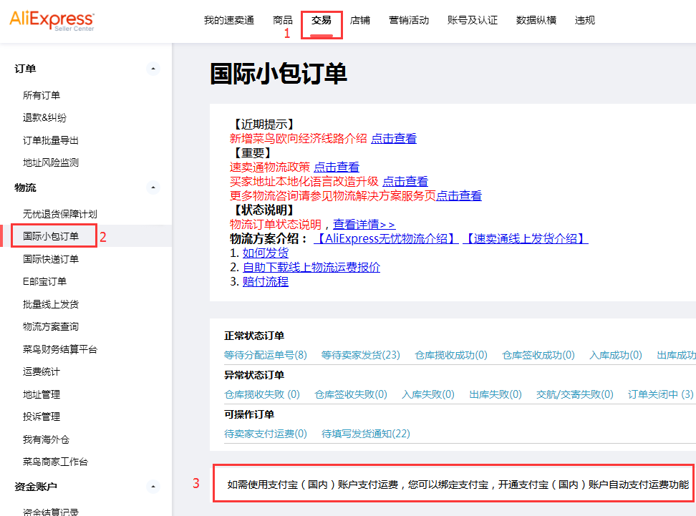
Task: Click 点击查看 next to 速卖通物流政策
Action: click(337, 167)
